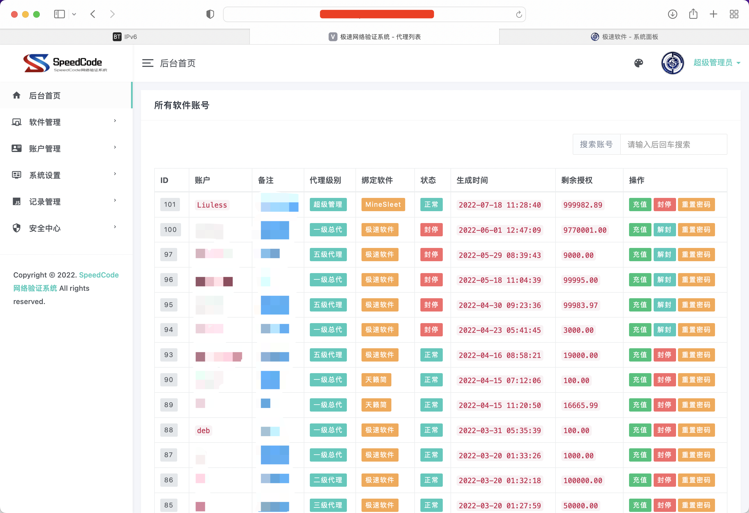
Task: Click the Safari address bar
Action: point(374,14)
